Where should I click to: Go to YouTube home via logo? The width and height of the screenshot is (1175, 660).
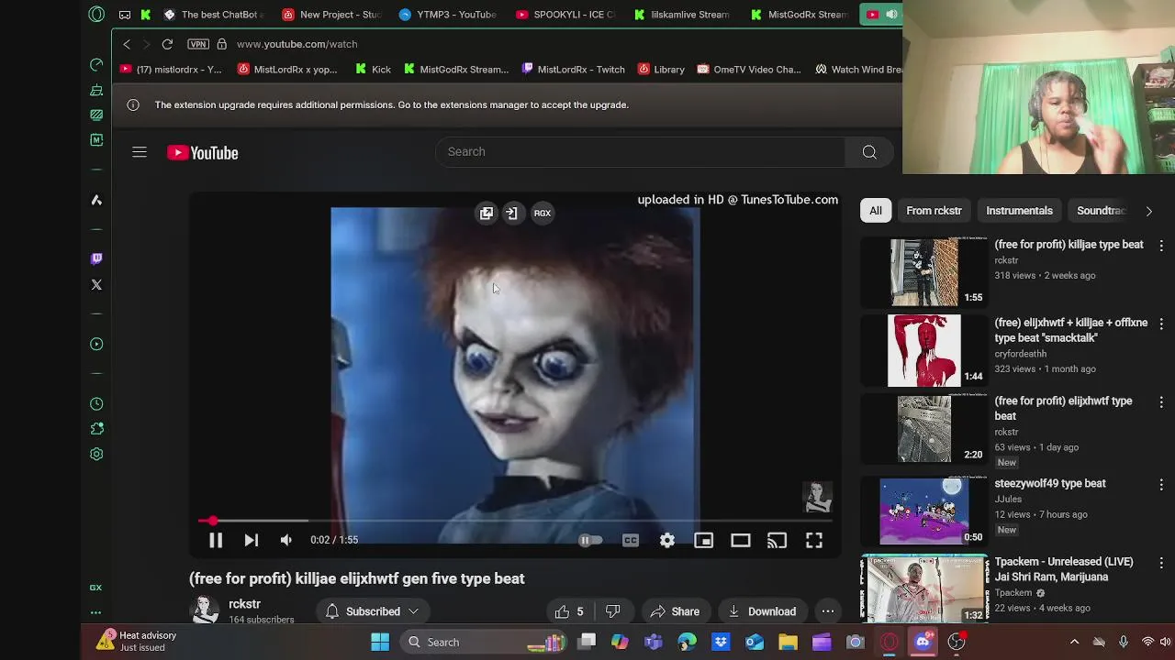[x=203, y=152]
